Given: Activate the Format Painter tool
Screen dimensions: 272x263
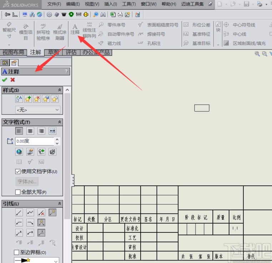Looking at the screenshot, I should pyautogui.click(x=60, y=32).
